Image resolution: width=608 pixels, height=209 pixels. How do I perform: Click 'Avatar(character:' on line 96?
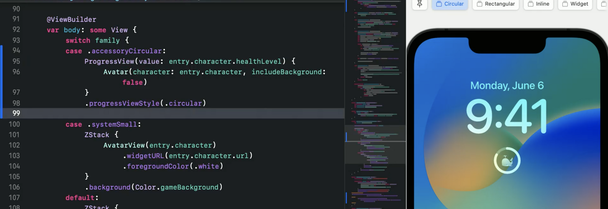140,72
